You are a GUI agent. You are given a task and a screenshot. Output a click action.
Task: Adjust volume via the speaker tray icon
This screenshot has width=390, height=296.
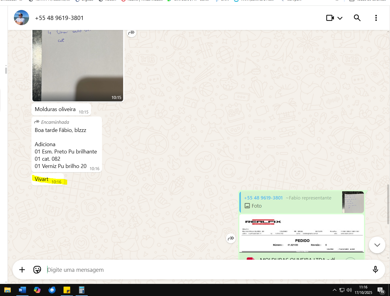coord(349,290)
